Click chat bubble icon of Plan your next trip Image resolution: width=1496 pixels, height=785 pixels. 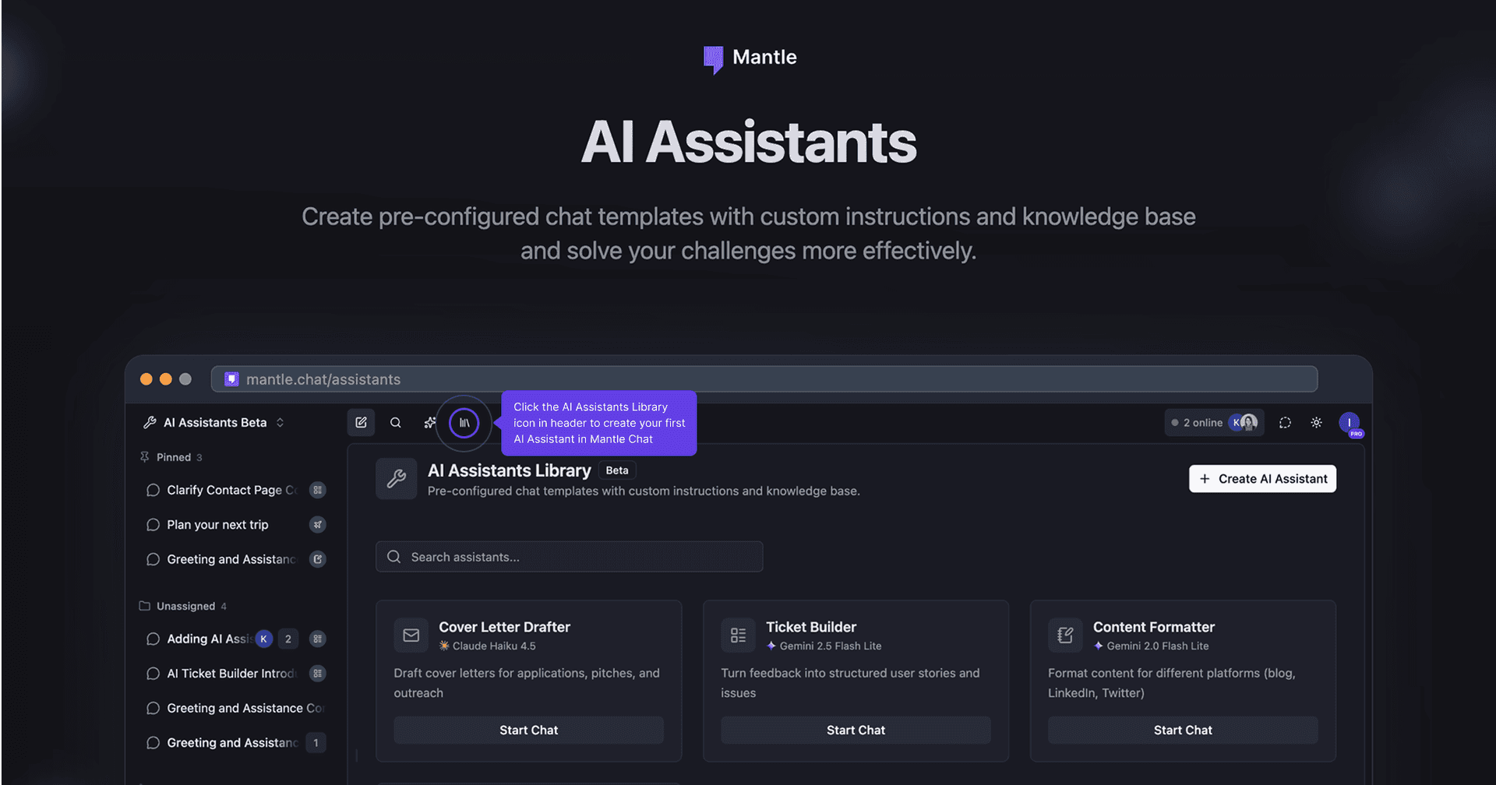(x=153, y=525)
